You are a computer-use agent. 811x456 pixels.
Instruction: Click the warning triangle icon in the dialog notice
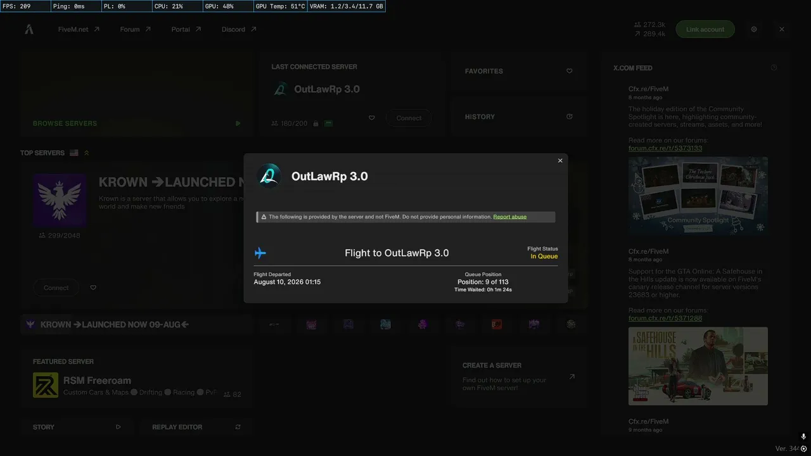264,217
